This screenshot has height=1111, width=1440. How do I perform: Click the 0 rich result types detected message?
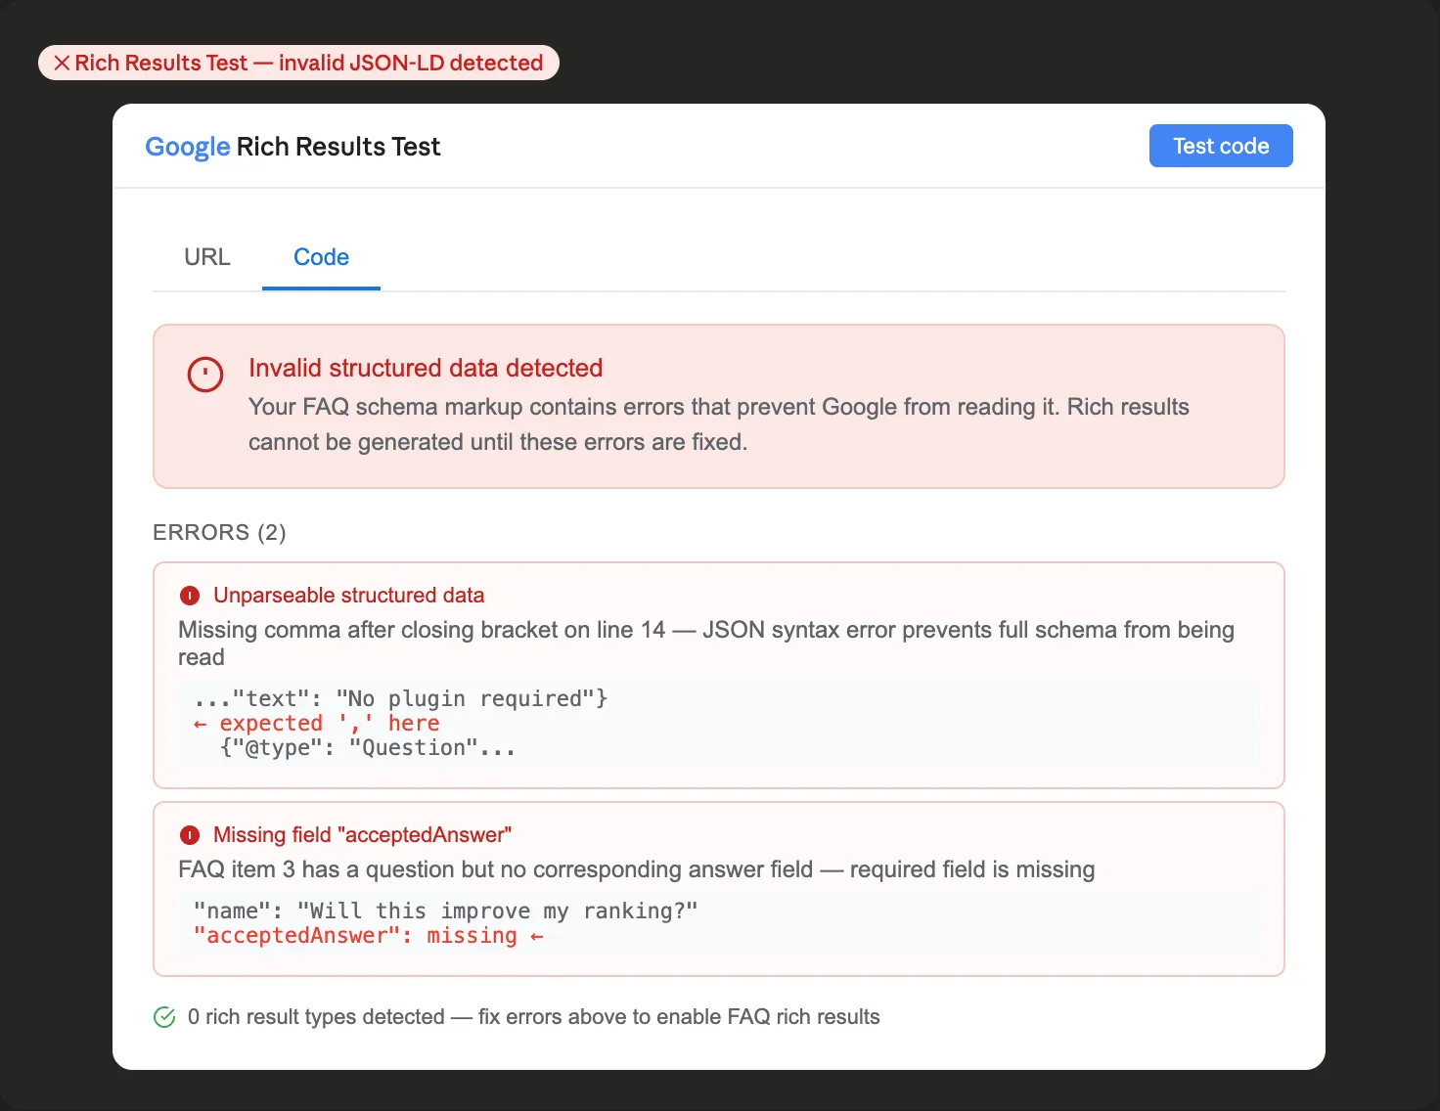coord(533,1017)
